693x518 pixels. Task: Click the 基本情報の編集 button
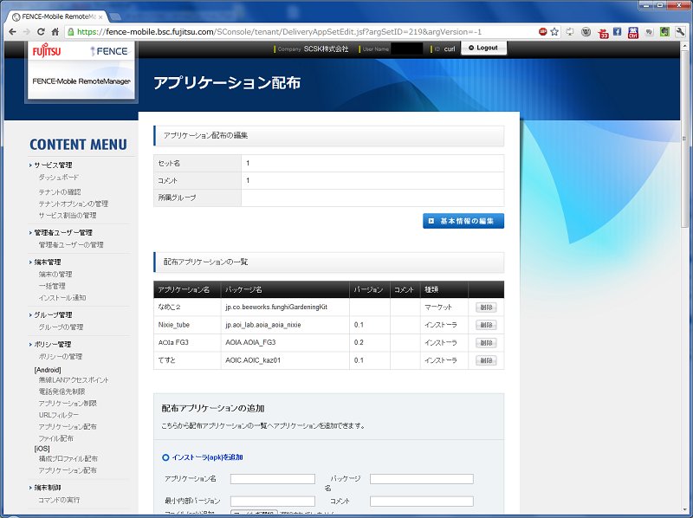point(463,221)
